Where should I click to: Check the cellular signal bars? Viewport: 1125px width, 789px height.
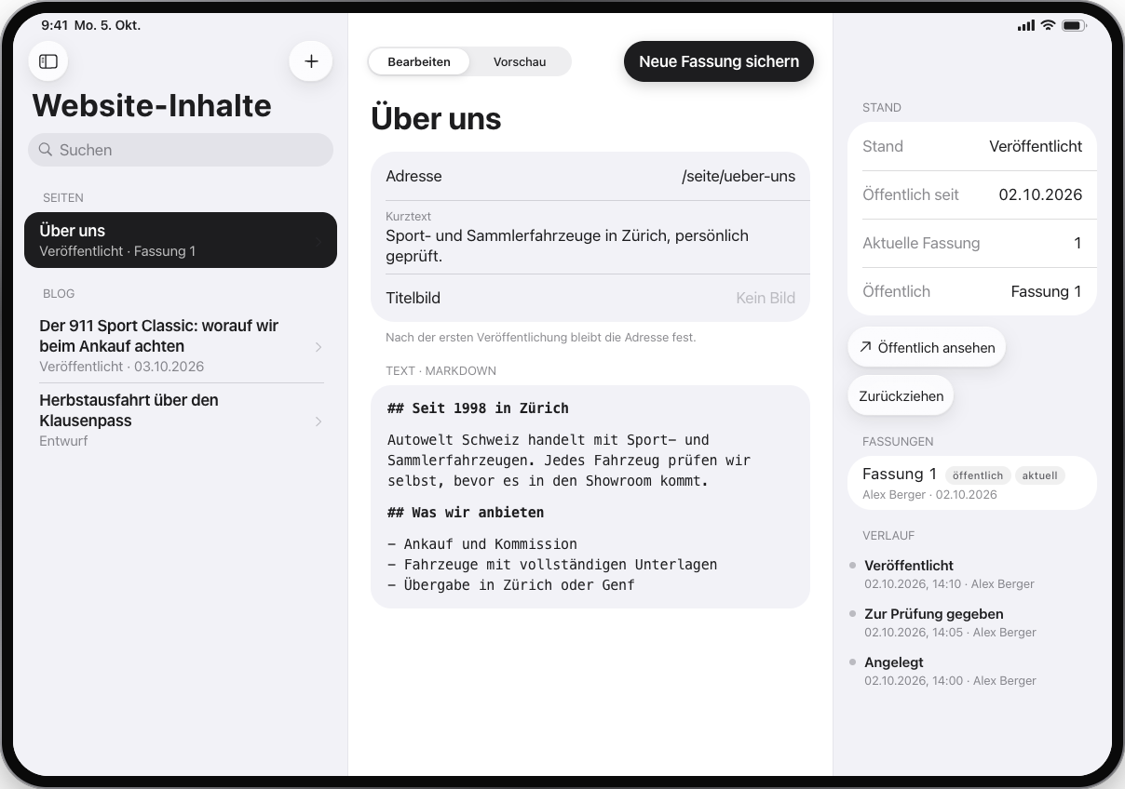click(x=1026, y=25)
